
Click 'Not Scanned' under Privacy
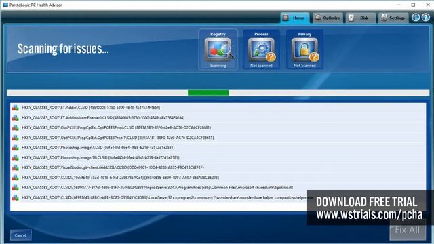click(x=304, y=66)
